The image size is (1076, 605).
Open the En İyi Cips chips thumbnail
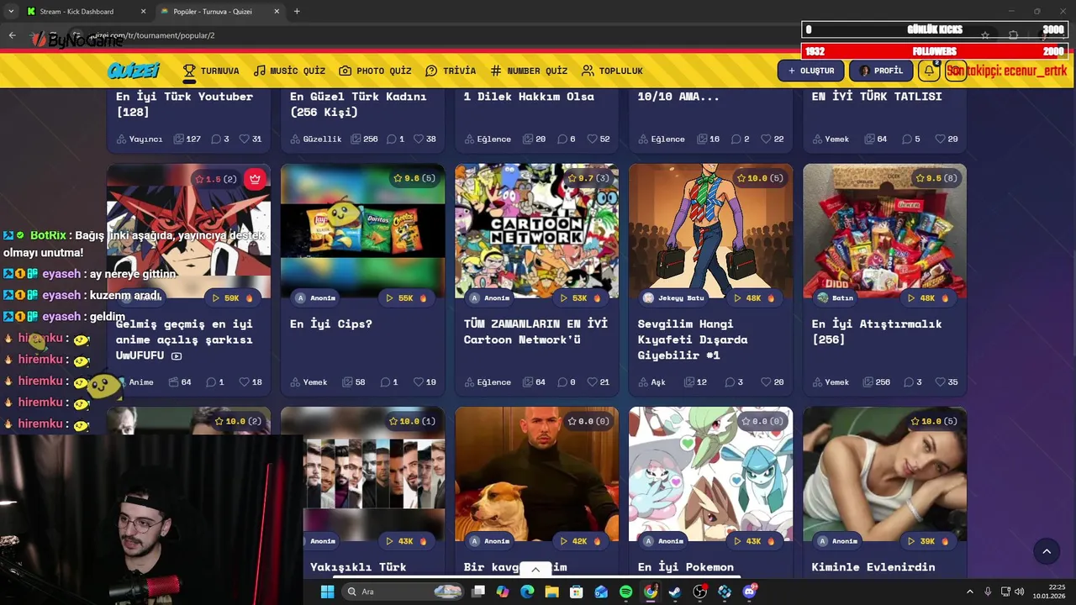[362, 231]
